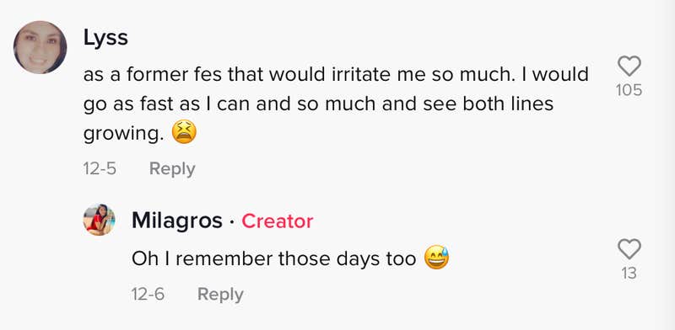675x330 pixels.
Task: Click the sweat smile emoji in Milagros's reply
Action: click(x=436, y=258)
